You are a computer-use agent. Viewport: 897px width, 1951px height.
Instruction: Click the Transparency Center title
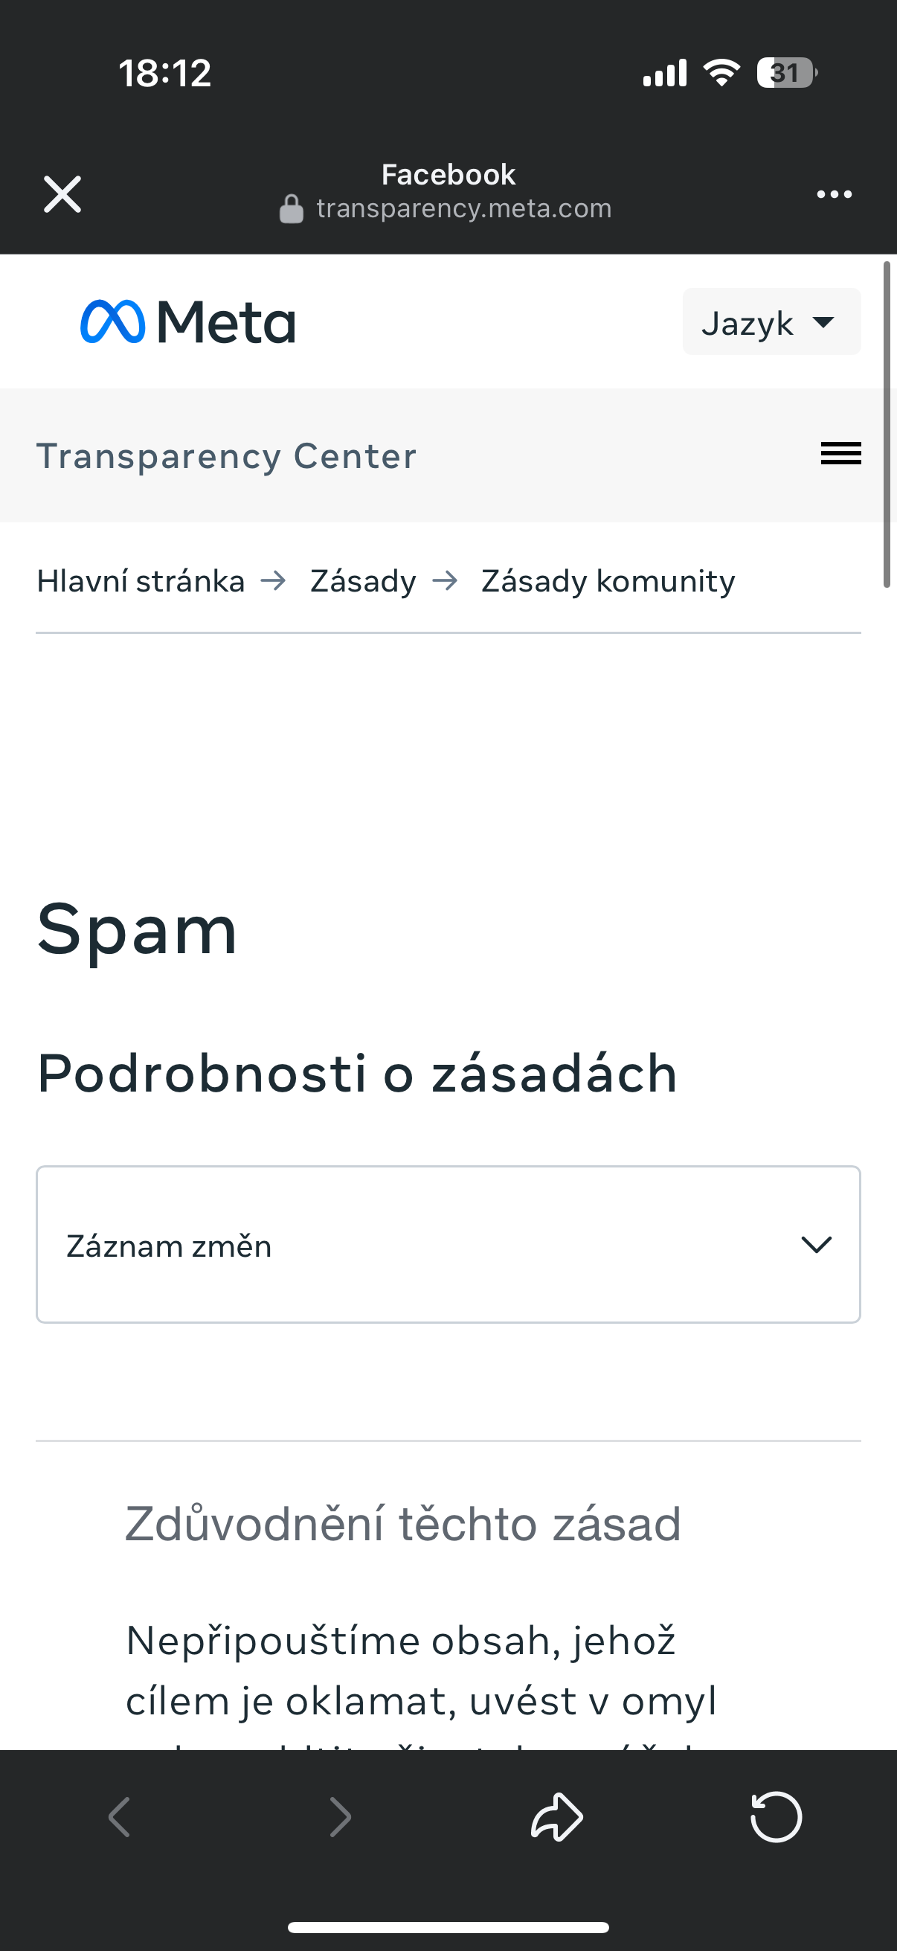coord(226,456)
